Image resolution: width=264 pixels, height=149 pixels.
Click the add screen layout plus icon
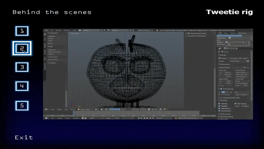point(102,30)
